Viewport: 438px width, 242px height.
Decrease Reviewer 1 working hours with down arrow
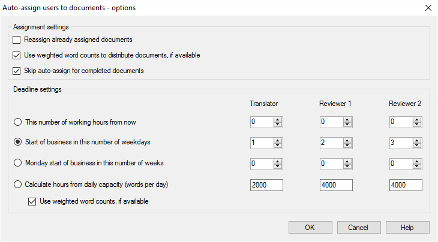(x=347, y=125)
